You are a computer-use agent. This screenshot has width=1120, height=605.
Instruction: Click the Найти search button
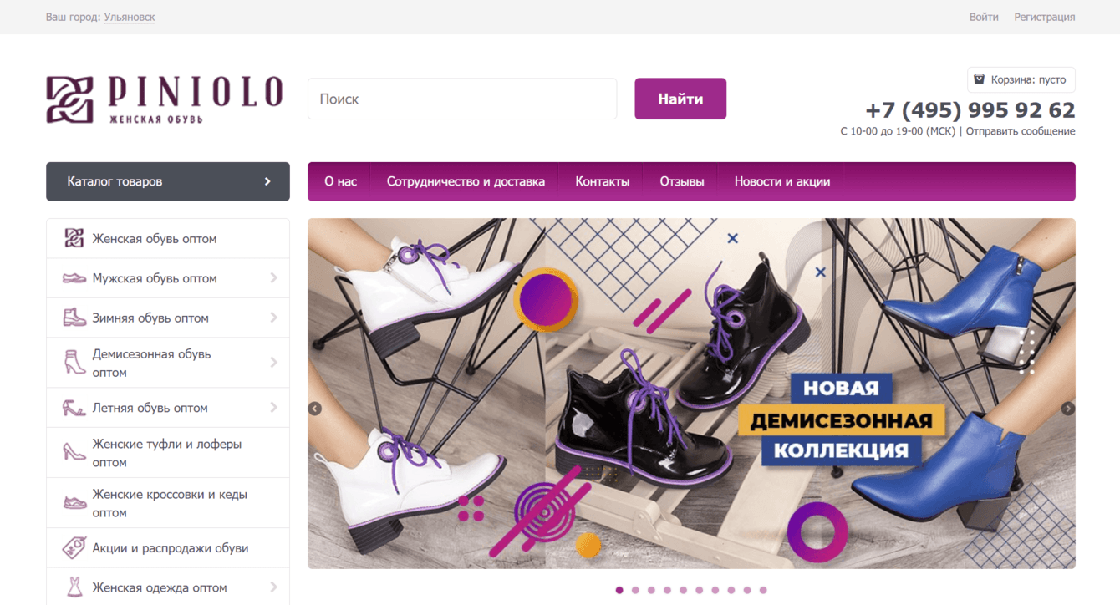[680, 99]
